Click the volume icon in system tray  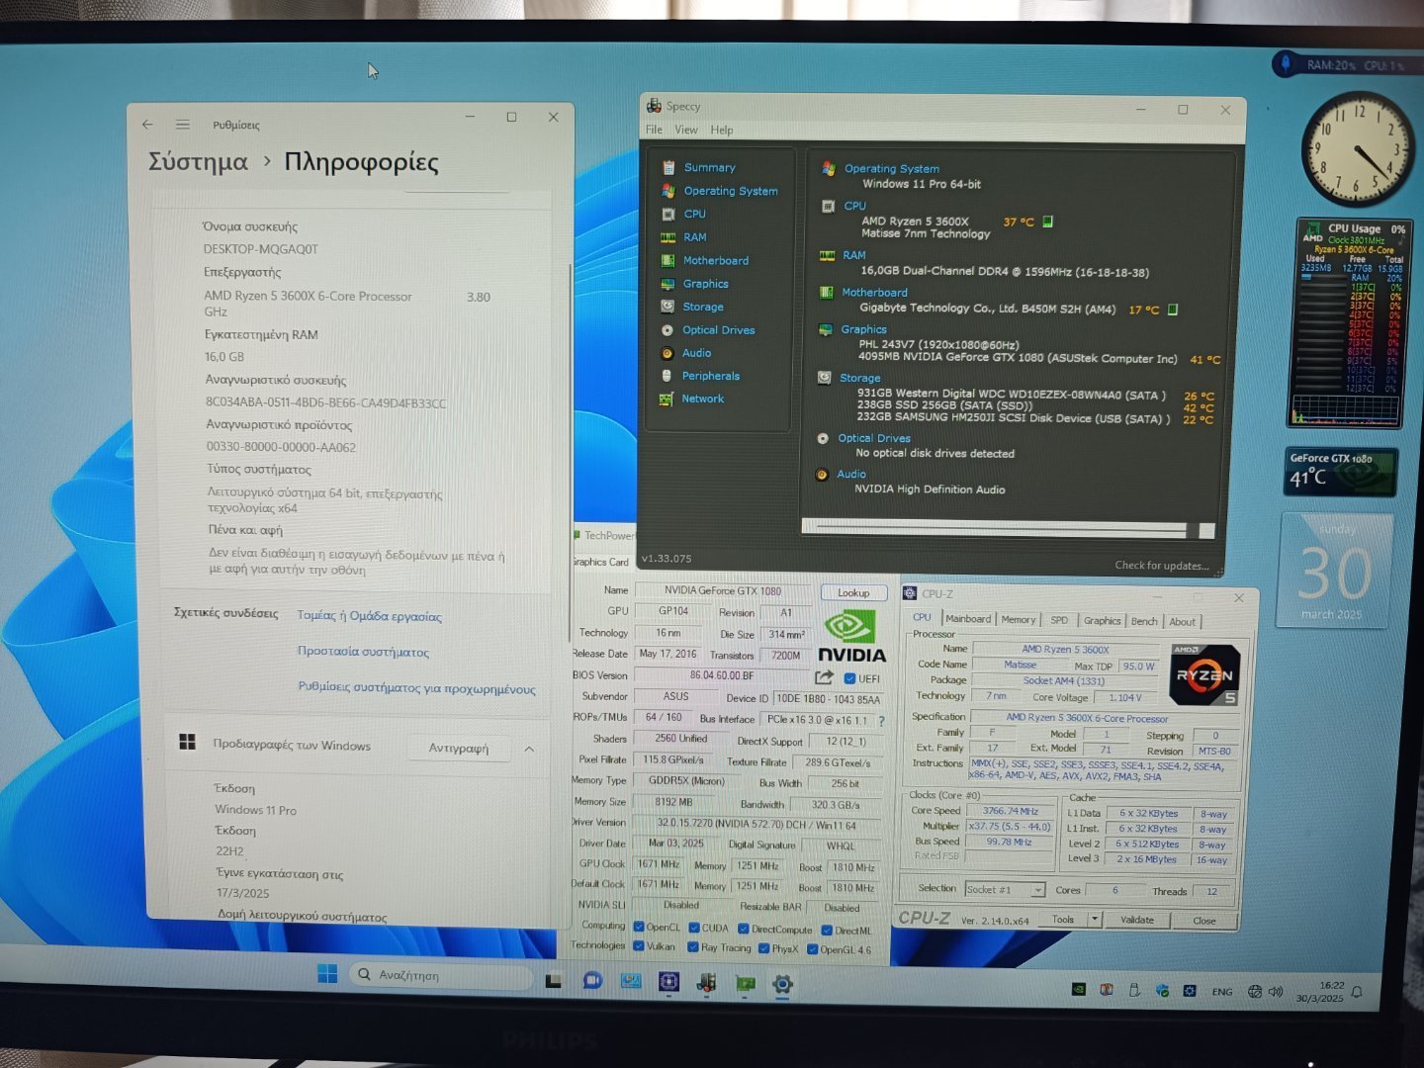[1276, 991]
